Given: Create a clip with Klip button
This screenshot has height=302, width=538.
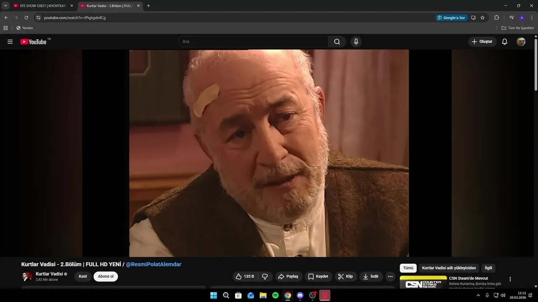Looking at the screenshot, I should pyautogui.click(x=345, y=276).
